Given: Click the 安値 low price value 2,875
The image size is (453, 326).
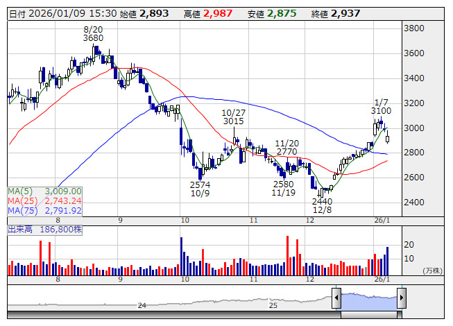Looking at the screenshot, I should [282, 13].
